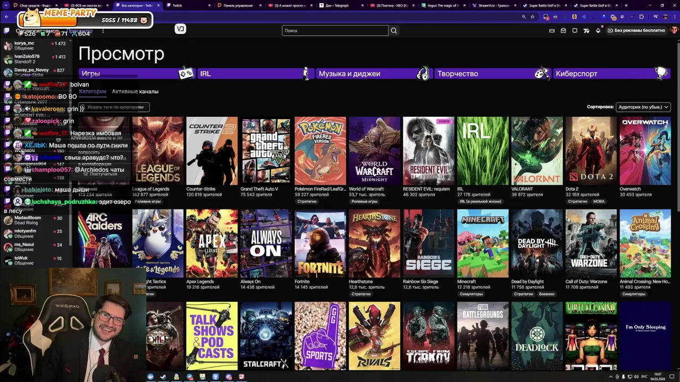680x382 pixels.
Task: Switch to Активные каналы tab
Action: (135, 92)
